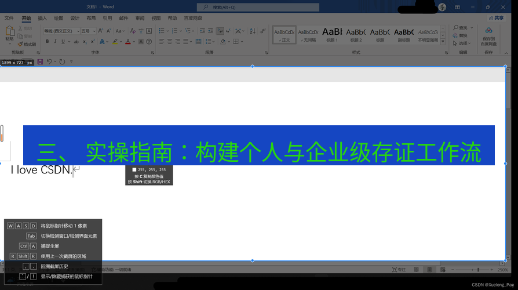Switch to the 设计 (Design) tab
518x290 pixels.
pos(75,18)
